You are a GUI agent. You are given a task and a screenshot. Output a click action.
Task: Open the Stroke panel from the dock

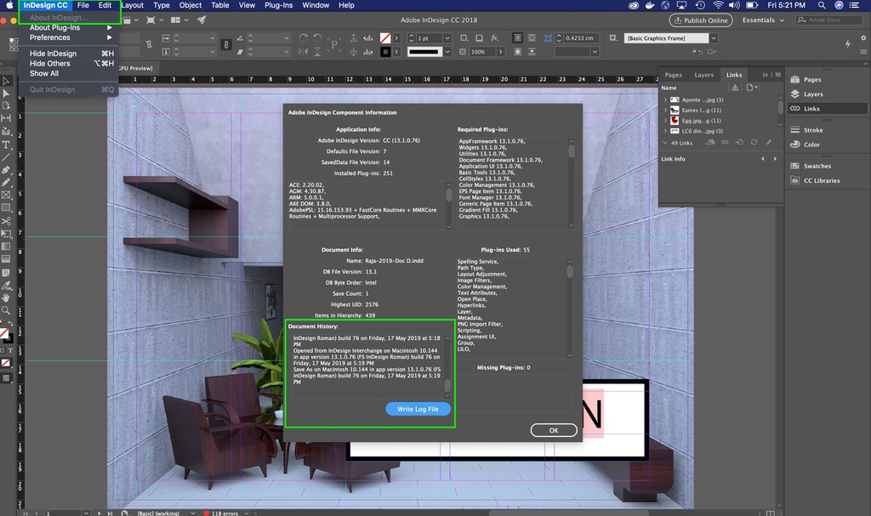(x=812, y=130)
